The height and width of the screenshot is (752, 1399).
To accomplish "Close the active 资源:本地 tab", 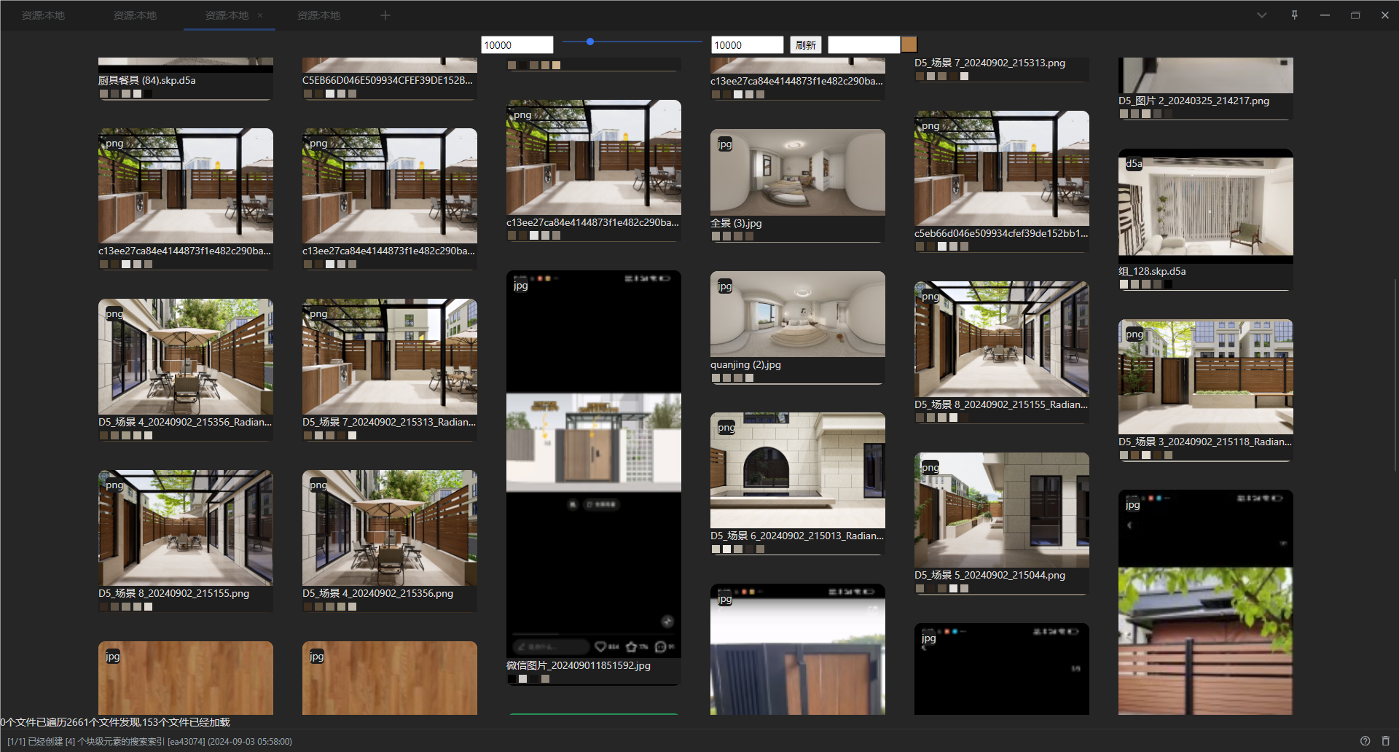I will coord(260,15).
